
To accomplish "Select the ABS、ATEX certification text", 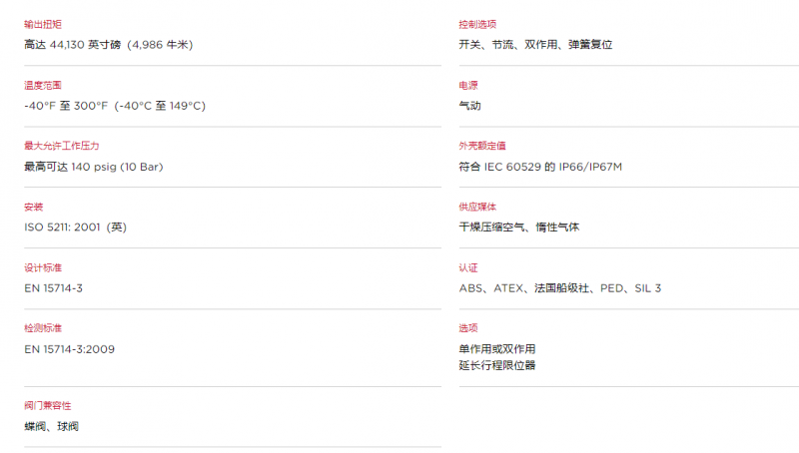I will [491, 288].
